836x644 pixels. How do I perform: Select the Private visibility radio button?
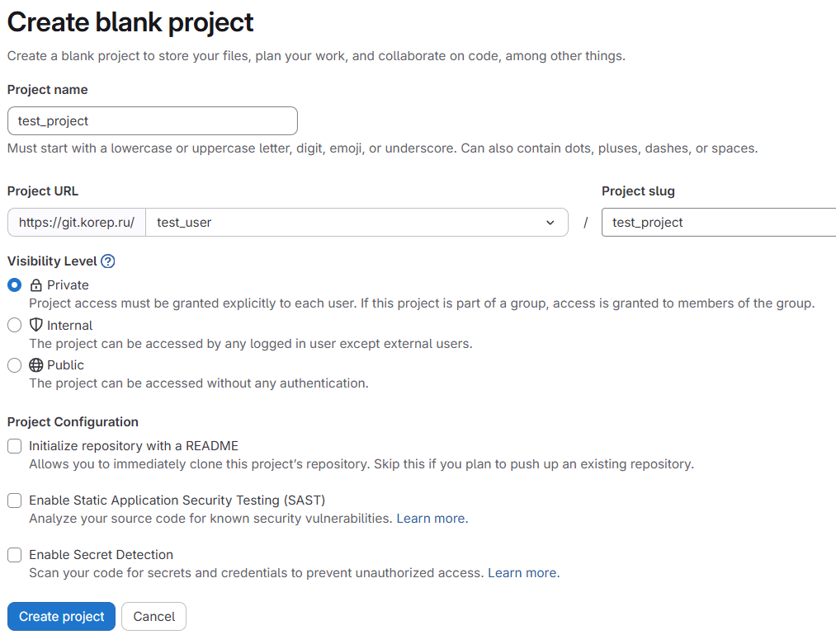coord(15,285)
